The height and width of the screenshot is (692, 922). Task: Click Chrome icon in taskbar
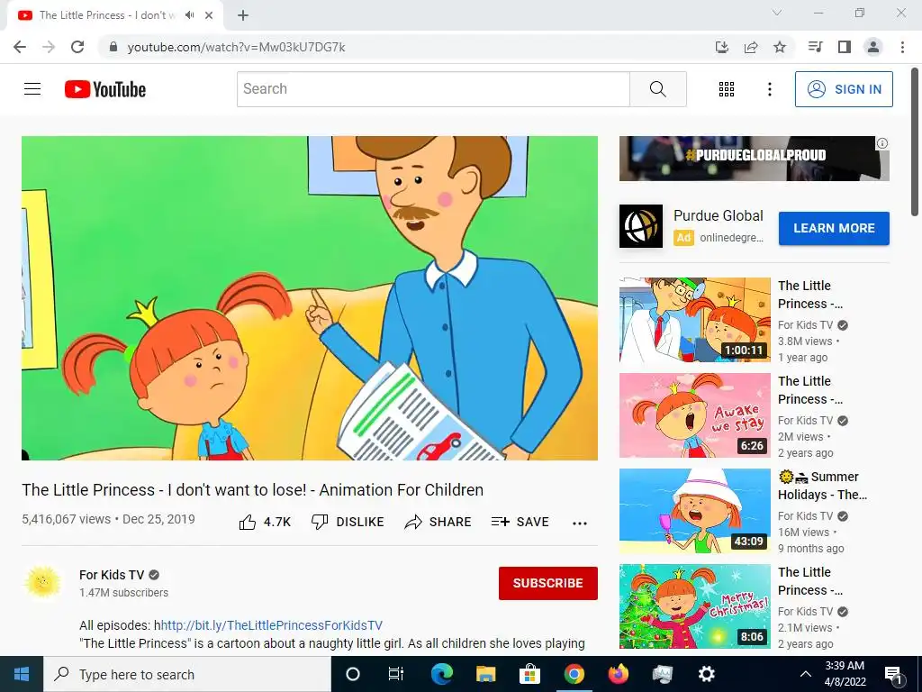coord(574,674)
